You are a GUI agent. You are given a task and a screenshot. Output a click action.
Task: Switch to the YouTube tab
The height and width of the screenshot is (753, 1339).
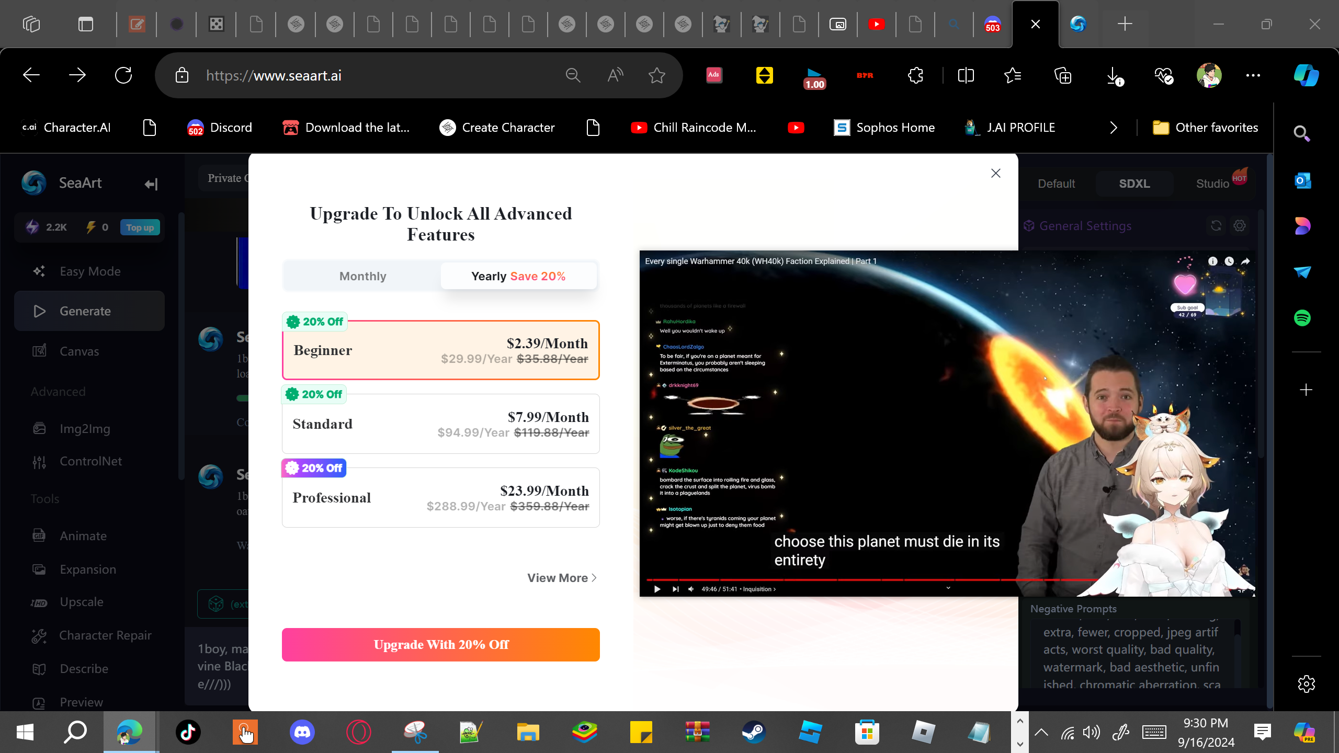pyautogui.click(x=877, y=24)
